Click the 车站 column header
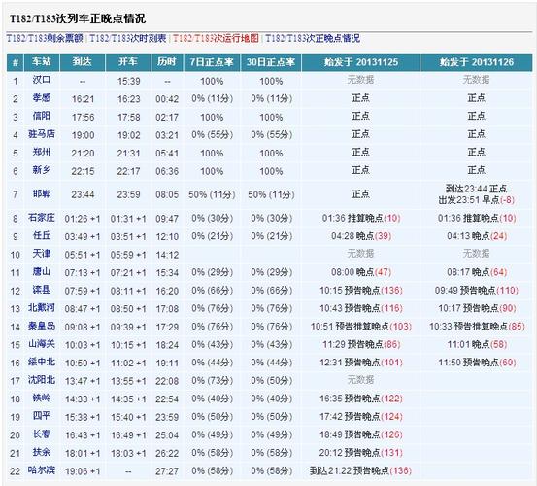 tap(42, 62)
